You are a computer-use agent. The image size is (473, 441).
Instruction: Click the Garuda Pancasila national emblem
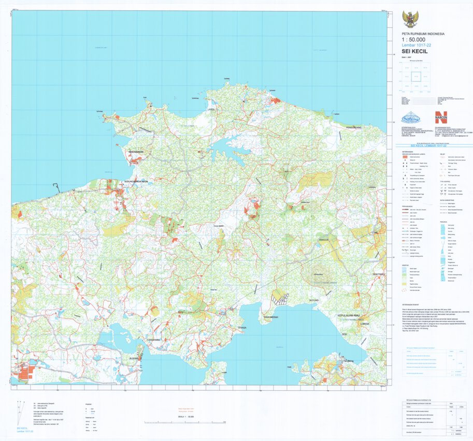(x=410, y=19)
